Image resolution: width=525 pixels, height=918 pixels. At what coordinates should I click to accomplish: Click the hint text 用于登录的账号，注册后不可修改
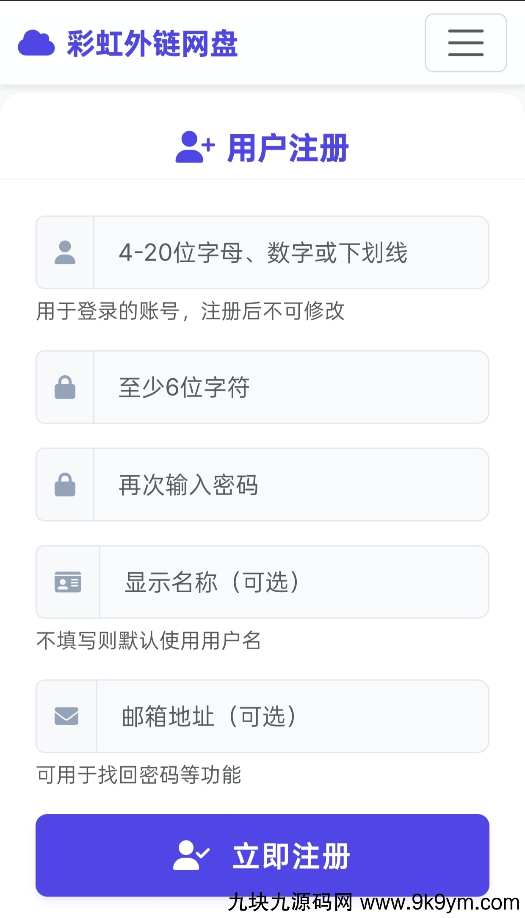click(191, 311)
